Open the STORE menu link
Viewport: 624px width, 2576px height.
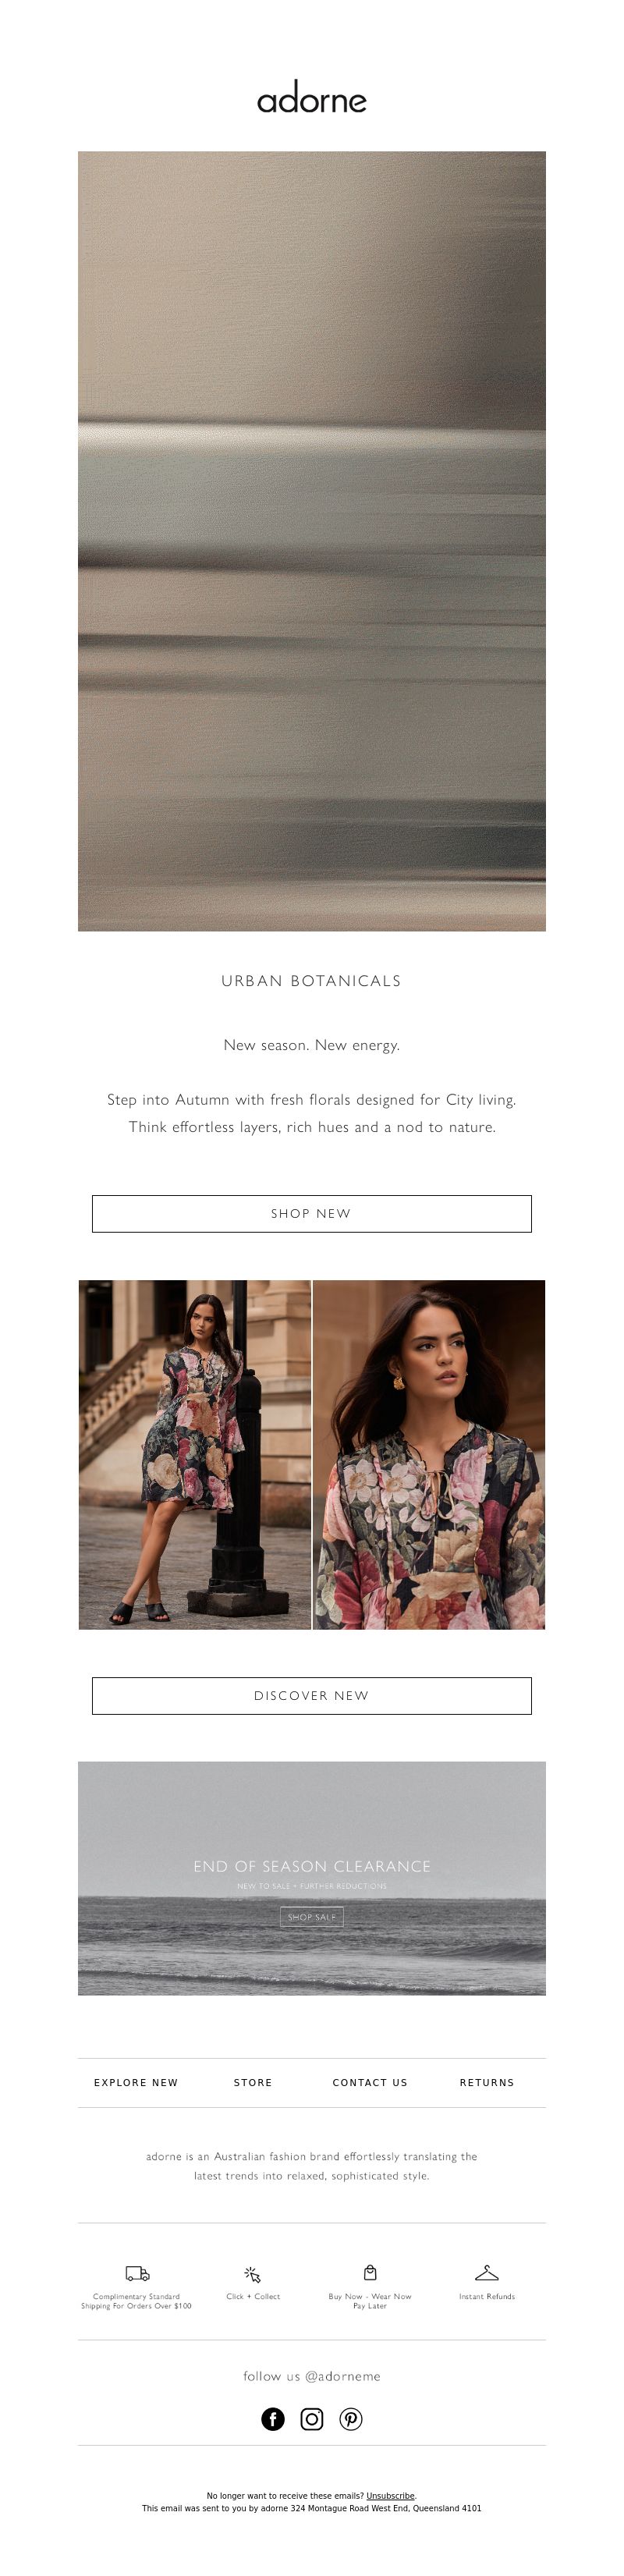(x=253, y=2082)
